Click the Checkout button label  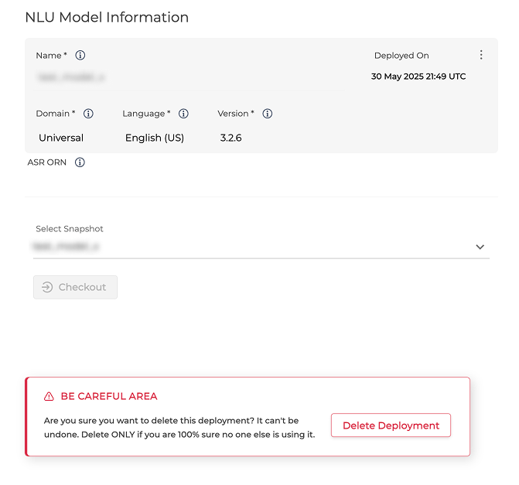pos(82,287)
